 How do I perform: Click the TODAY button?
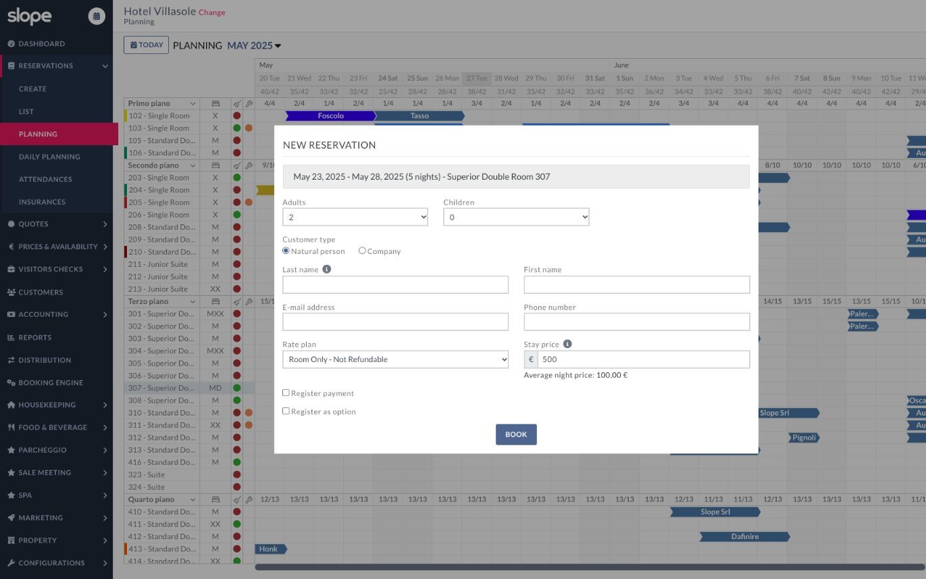click(x=146, y=45)
